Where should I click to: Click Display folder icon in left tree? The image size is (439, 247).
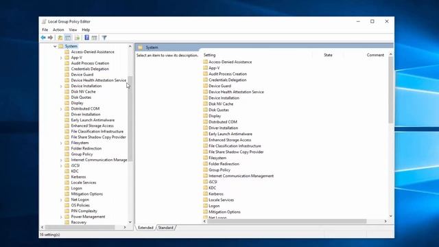pos(67,103)
